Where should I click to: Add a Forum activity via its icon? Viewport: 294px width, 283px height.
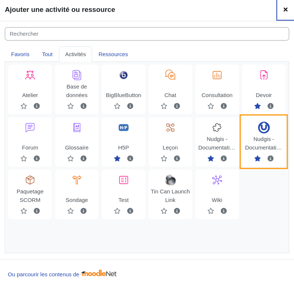point(30,128)
